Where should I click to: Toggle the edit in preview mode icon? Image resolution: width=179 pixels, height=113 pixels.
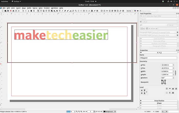click(x=140, y=11)
